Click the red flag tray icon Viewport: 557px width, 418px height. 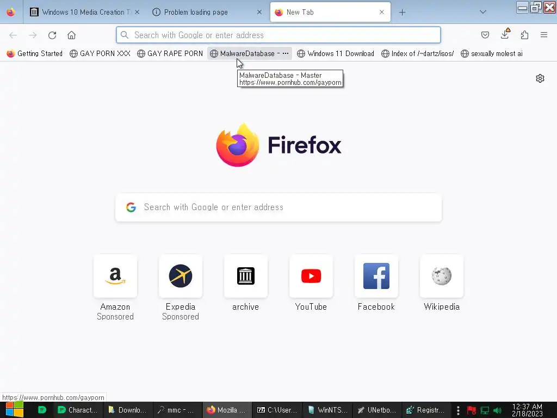pos(472,410)
